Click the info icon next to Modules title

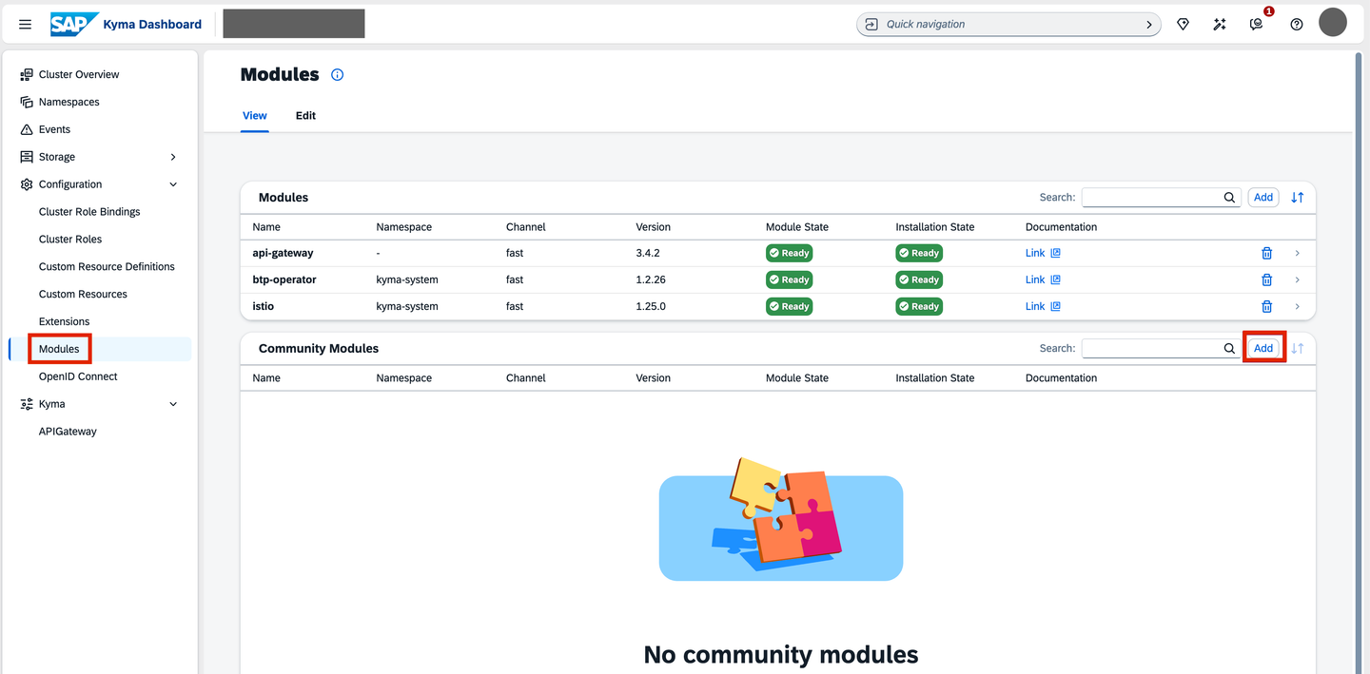tap(337, 75)
